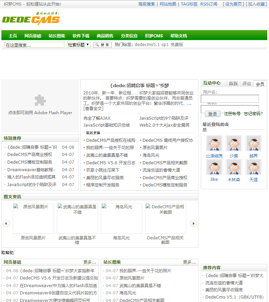Open 更多 link in 站长图集 panel
The height and width of the screenshot is (302, 269).
189,262
